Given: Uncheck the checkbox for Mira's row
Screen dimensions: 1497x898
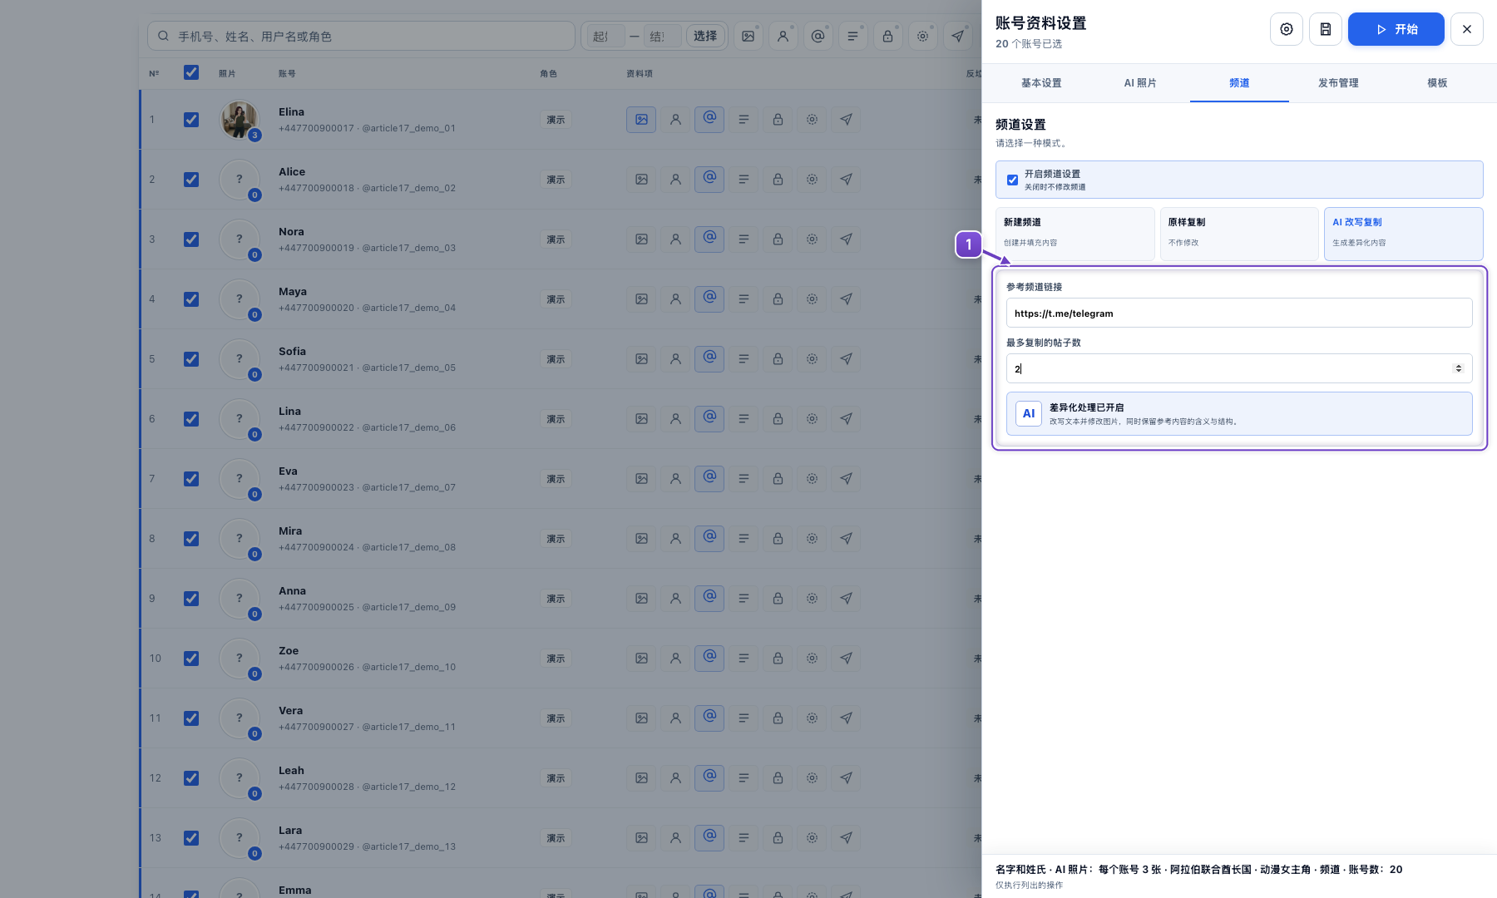Looking at the screenshot, I should pos(191,539).
